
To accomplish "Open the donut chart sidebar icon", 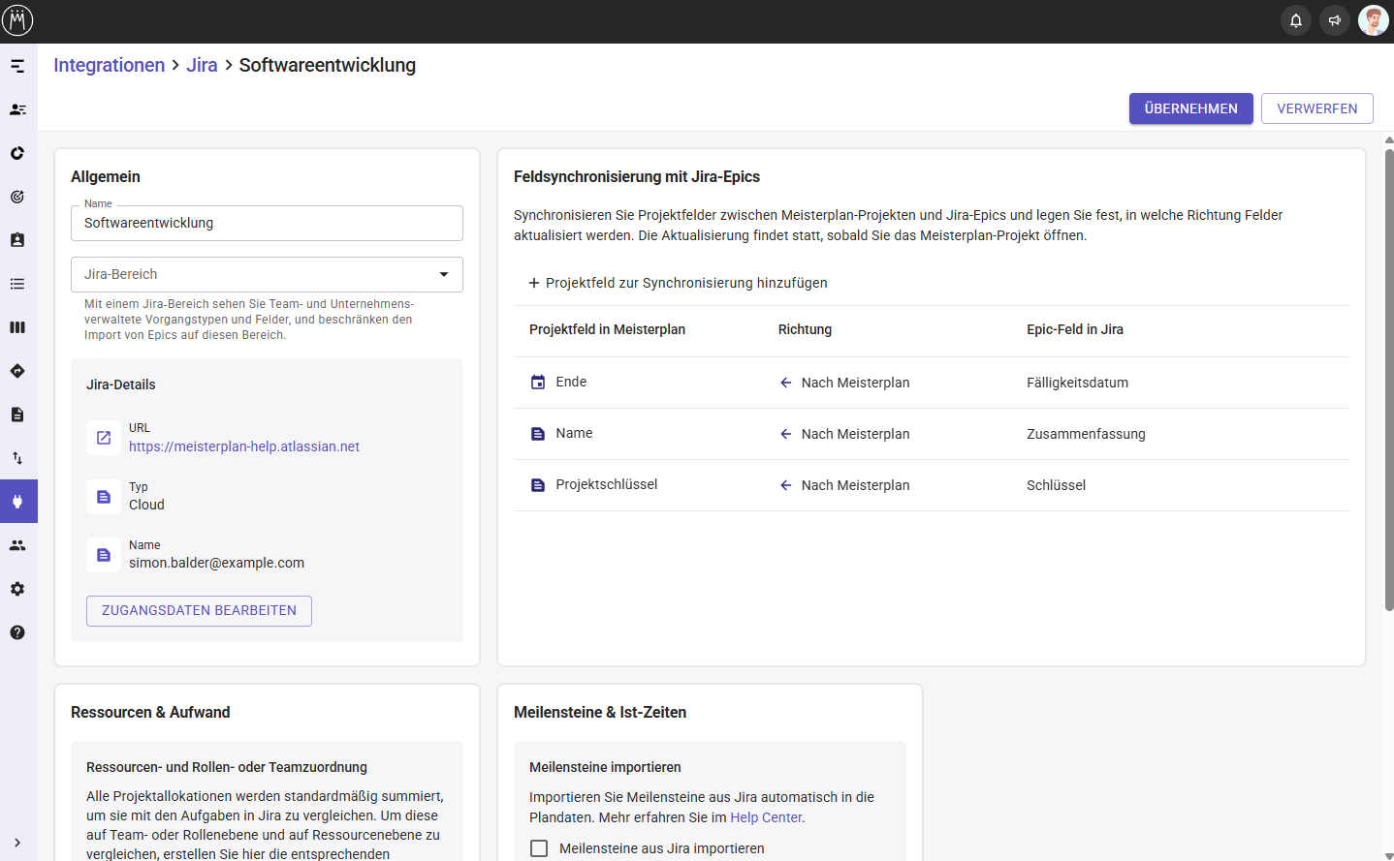I will [17, 153].
